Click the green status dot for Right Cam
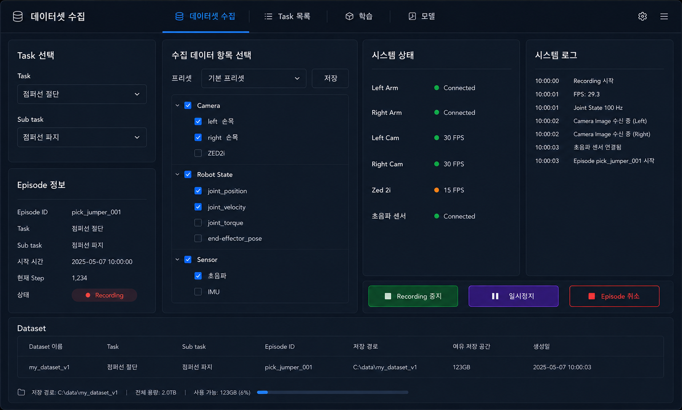This screenshot has width=682, height=410. click(437, 164)
